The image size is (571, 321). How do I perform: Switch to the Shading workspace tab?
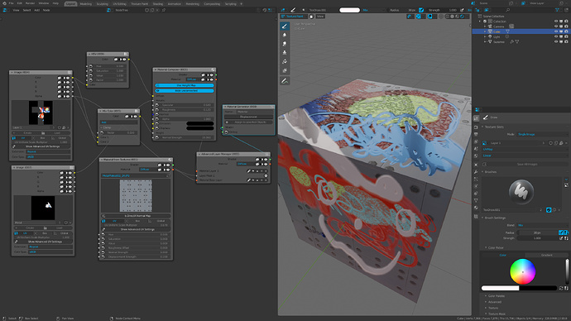click(158, 3)
